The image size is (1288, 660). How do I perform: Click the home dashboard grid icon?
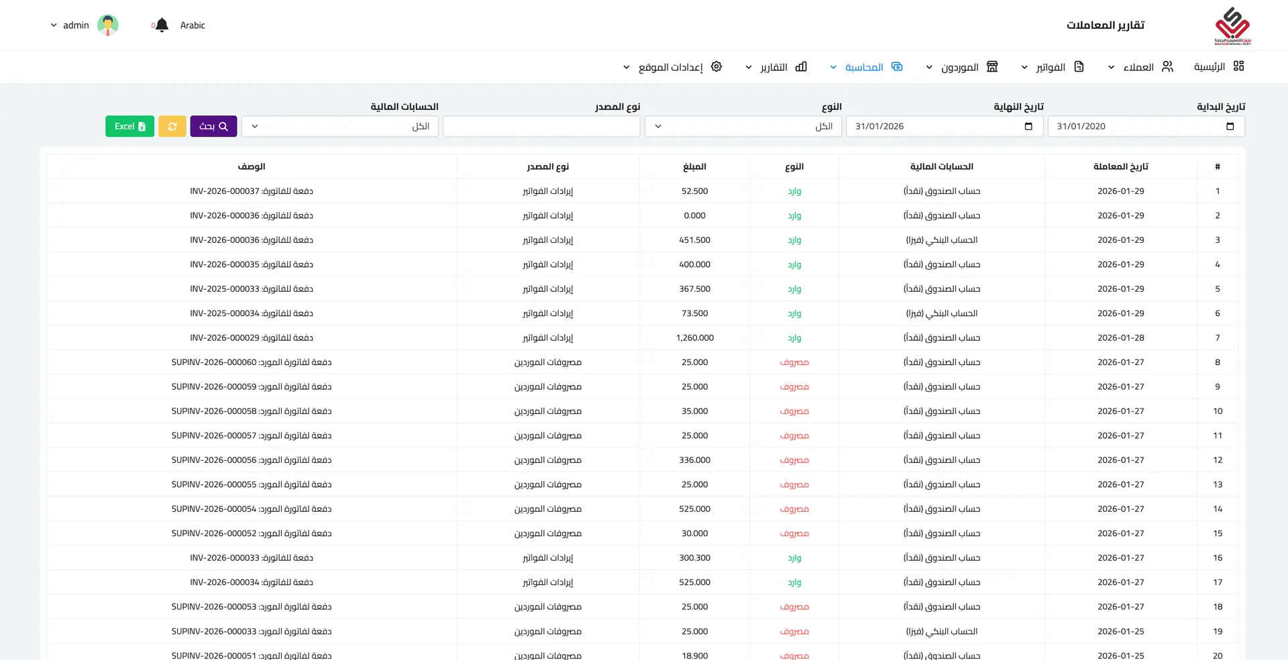tap(1238, 66)
